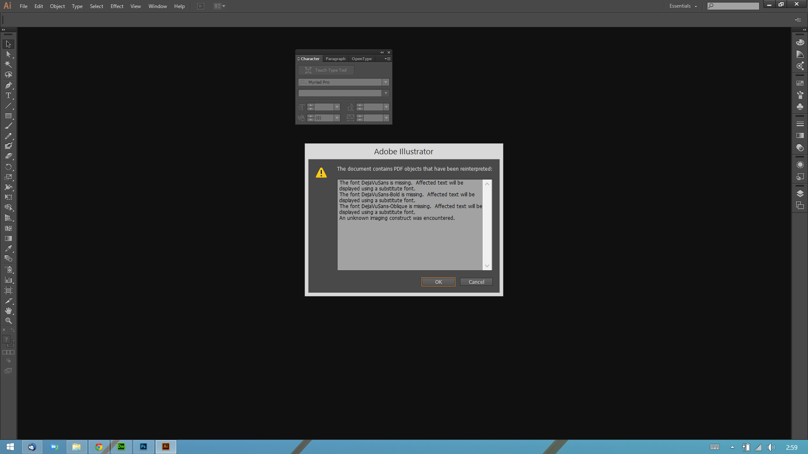Open the Window menu
The height and width of the screenshot is (454, 808).
157,6
